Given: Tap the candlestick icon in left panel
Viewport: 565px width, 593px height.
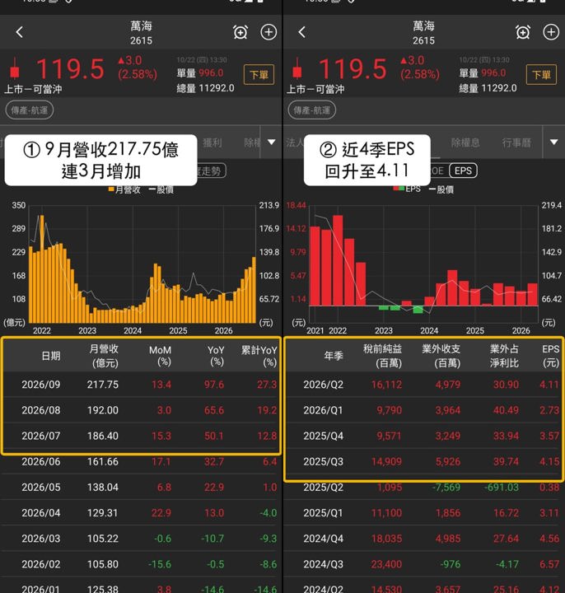Looking at the screenshot, I should point(15,69).
